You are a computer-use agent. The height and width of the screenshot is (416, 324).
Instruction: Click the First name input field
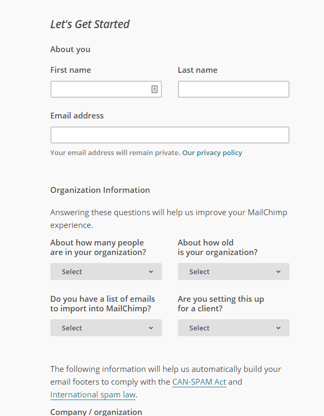tap(106, 89)
